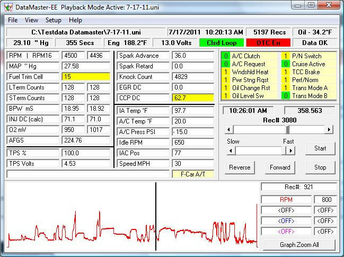
Task: Click the A/C Clutch status flag
Action: (226, 56)
